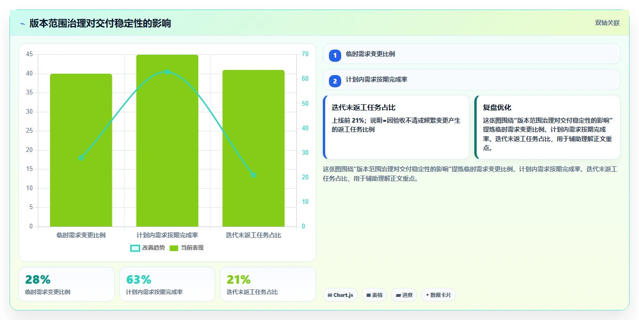The height and width of the screenshot is (320, 639).
Task: Toggle the 改善趋势 legend entry
Action: (148, 248)
